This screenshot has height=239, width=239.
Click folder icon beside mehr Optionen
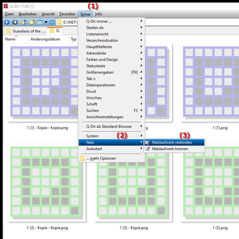82,158
